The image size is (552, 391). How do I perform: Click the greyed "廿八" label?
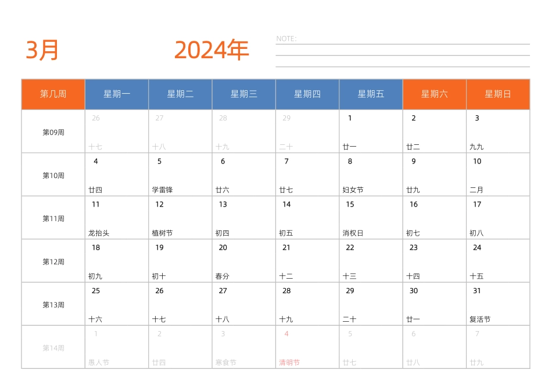pos(413,362)
